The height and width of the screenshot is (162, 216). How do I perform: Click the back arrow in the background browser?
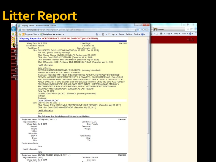click(x=13, y=29)
